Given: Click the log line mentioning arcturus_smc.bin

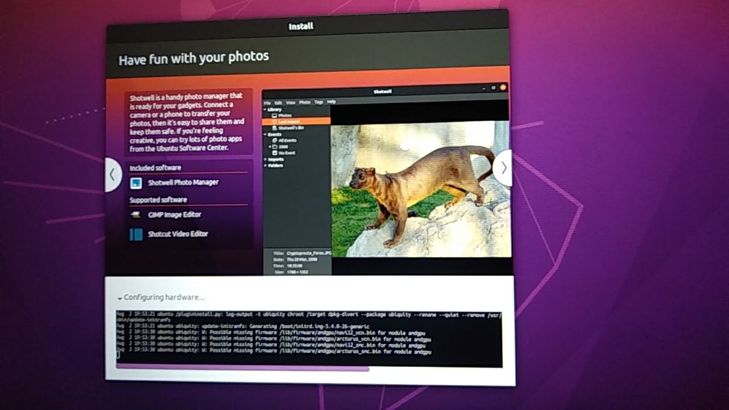Looking at the screenshot, I should coord(274,352).
